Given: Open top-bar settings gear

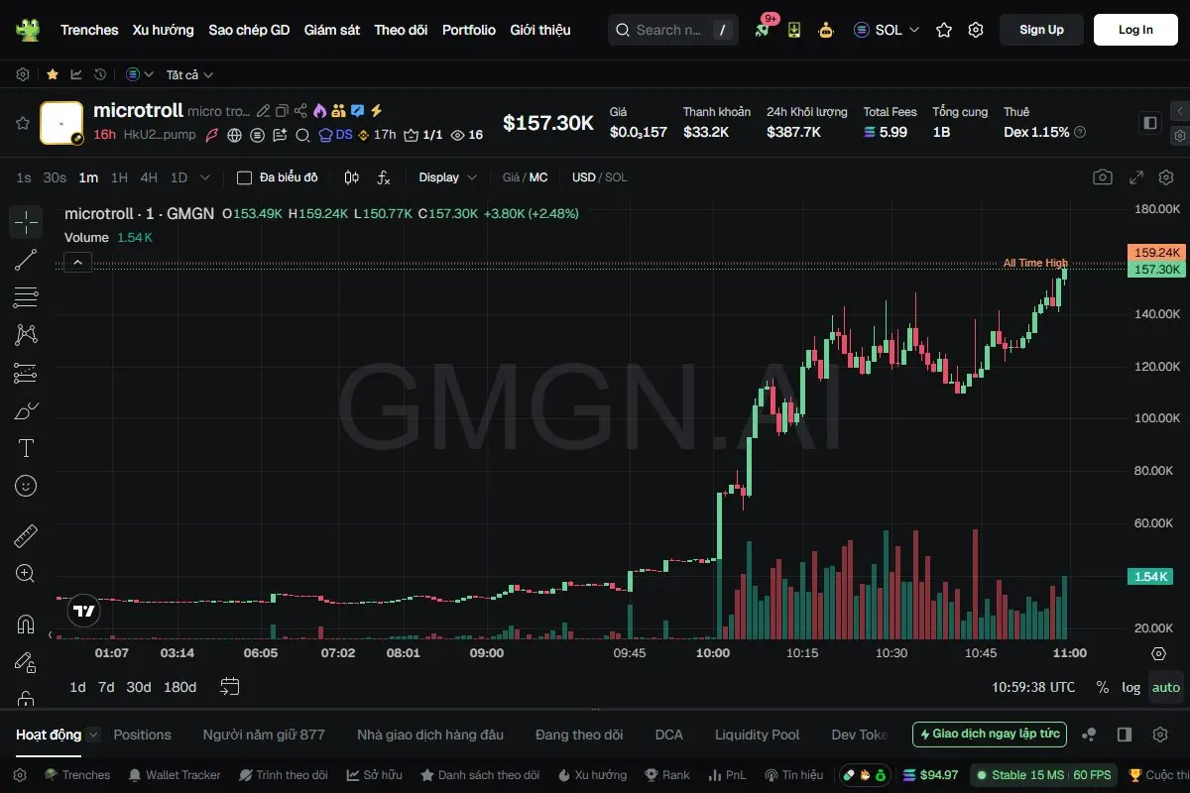Looking at the screenshot, I should point(976,30).
